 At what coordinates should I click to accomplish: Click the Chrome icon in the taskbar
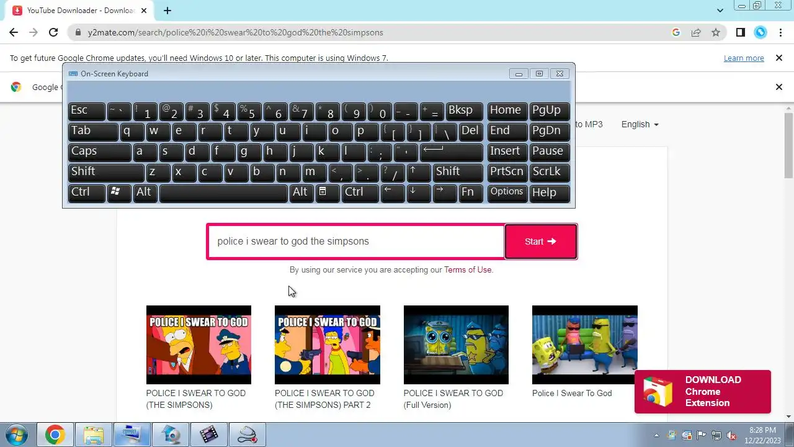coord(55,435)
